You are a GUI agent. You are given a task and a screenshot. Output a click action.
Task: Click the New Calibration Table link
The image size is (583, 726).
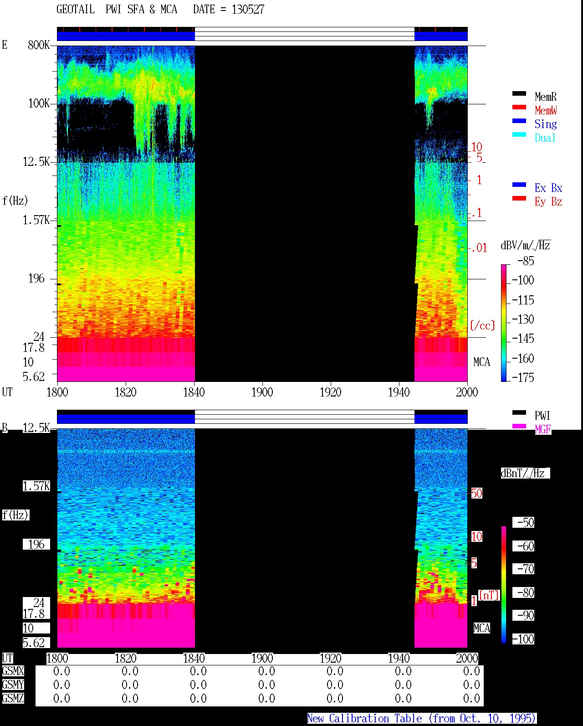pyautogui.click(x=422, y=719)
